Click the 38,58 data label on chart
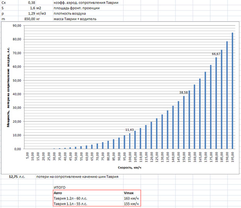 pos(184,93)
